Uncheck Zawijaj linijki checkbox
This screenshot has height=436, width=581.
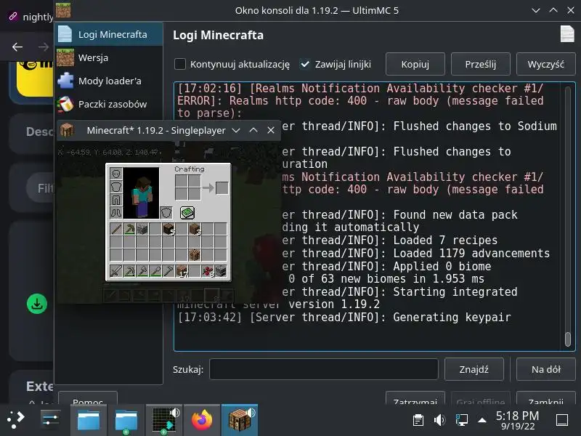304,64
